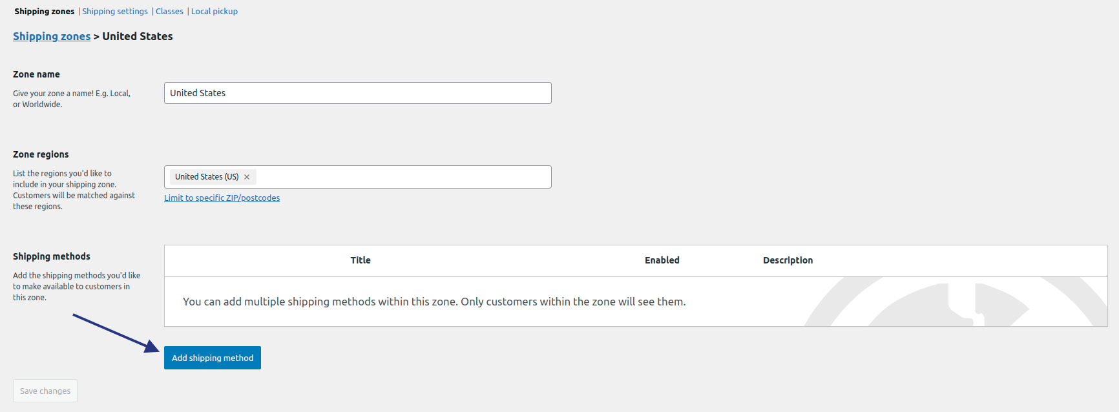Click the Save changes button
This screenshot has height=412, width=1119.
(x=45, y=391)
